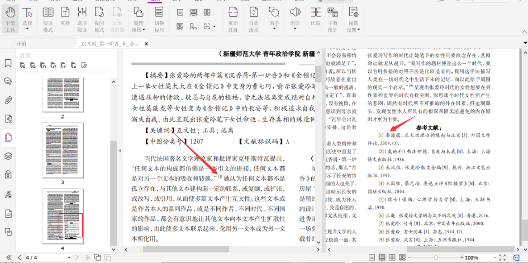
Task: Open the Digital Signatures pen panel
Action: pyautogui.click(x=8, y=194)
